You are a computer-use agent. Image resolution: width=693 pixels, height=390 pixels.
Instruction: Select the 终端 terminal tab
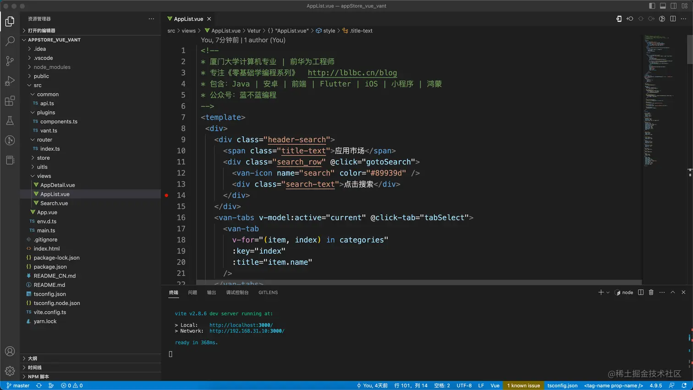174,292
